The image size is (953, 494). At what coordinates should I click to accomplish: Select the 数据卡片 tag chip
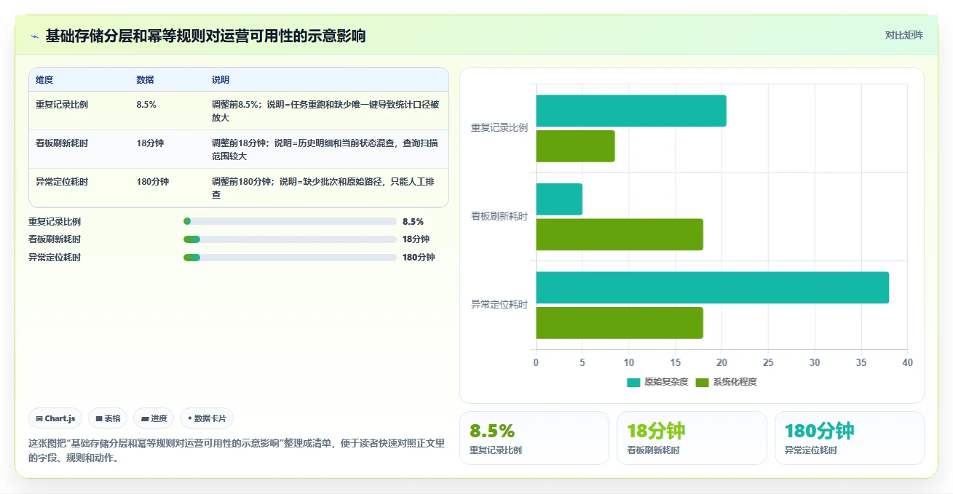207,418
